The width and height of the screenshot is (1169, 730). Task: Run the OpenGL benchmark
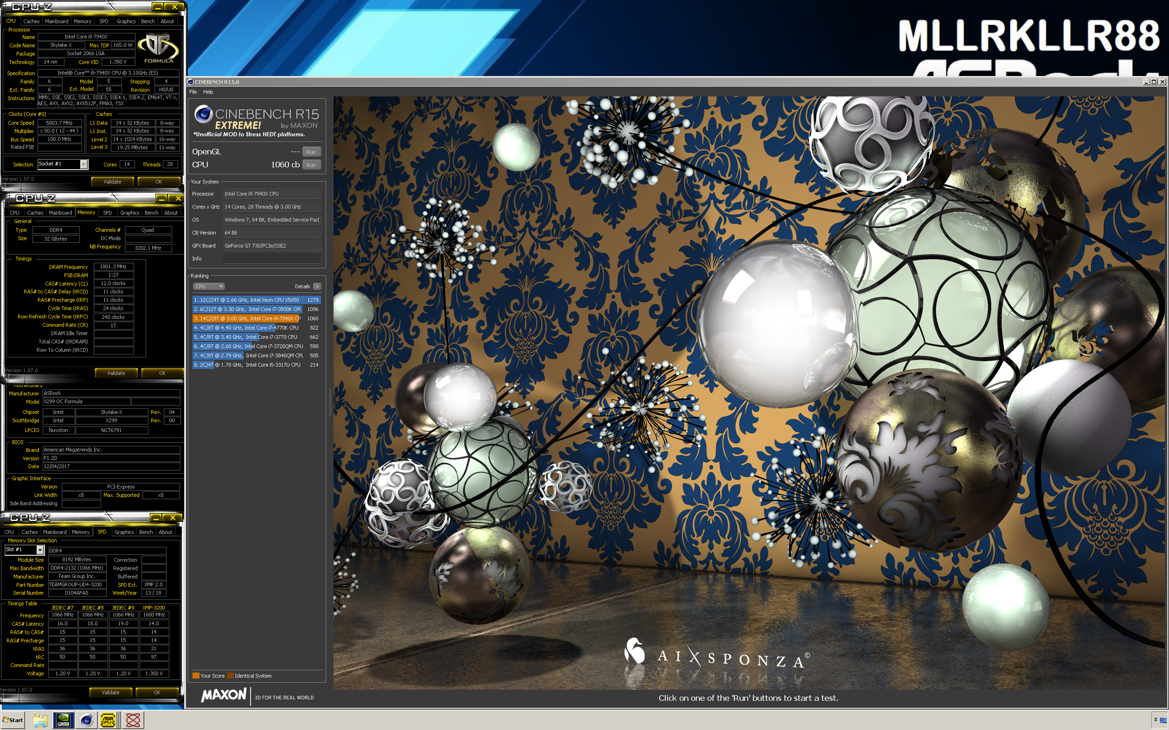(311, 152)
